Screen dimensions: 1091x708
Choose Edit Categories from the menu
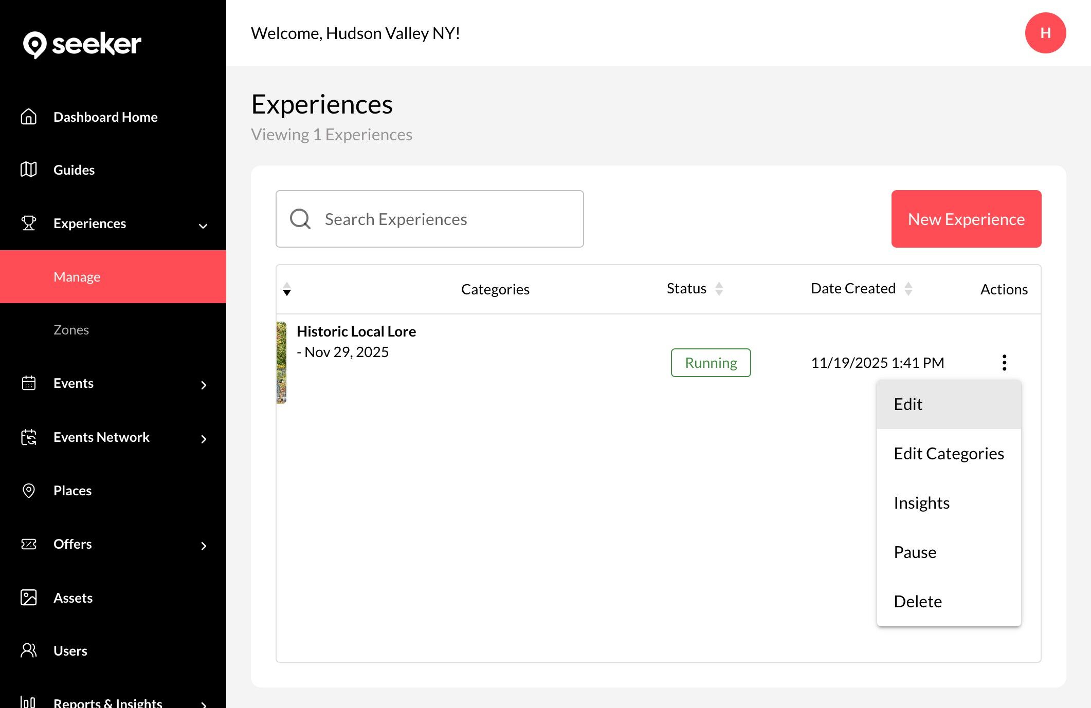pyautogui.click(x=949, y=454)
